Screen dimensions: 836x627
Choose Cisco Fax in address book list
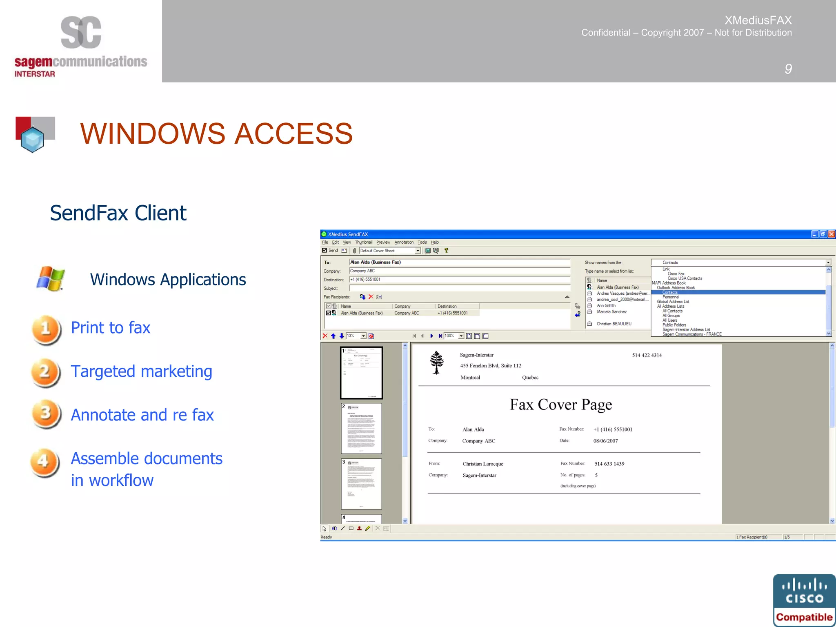676,274
